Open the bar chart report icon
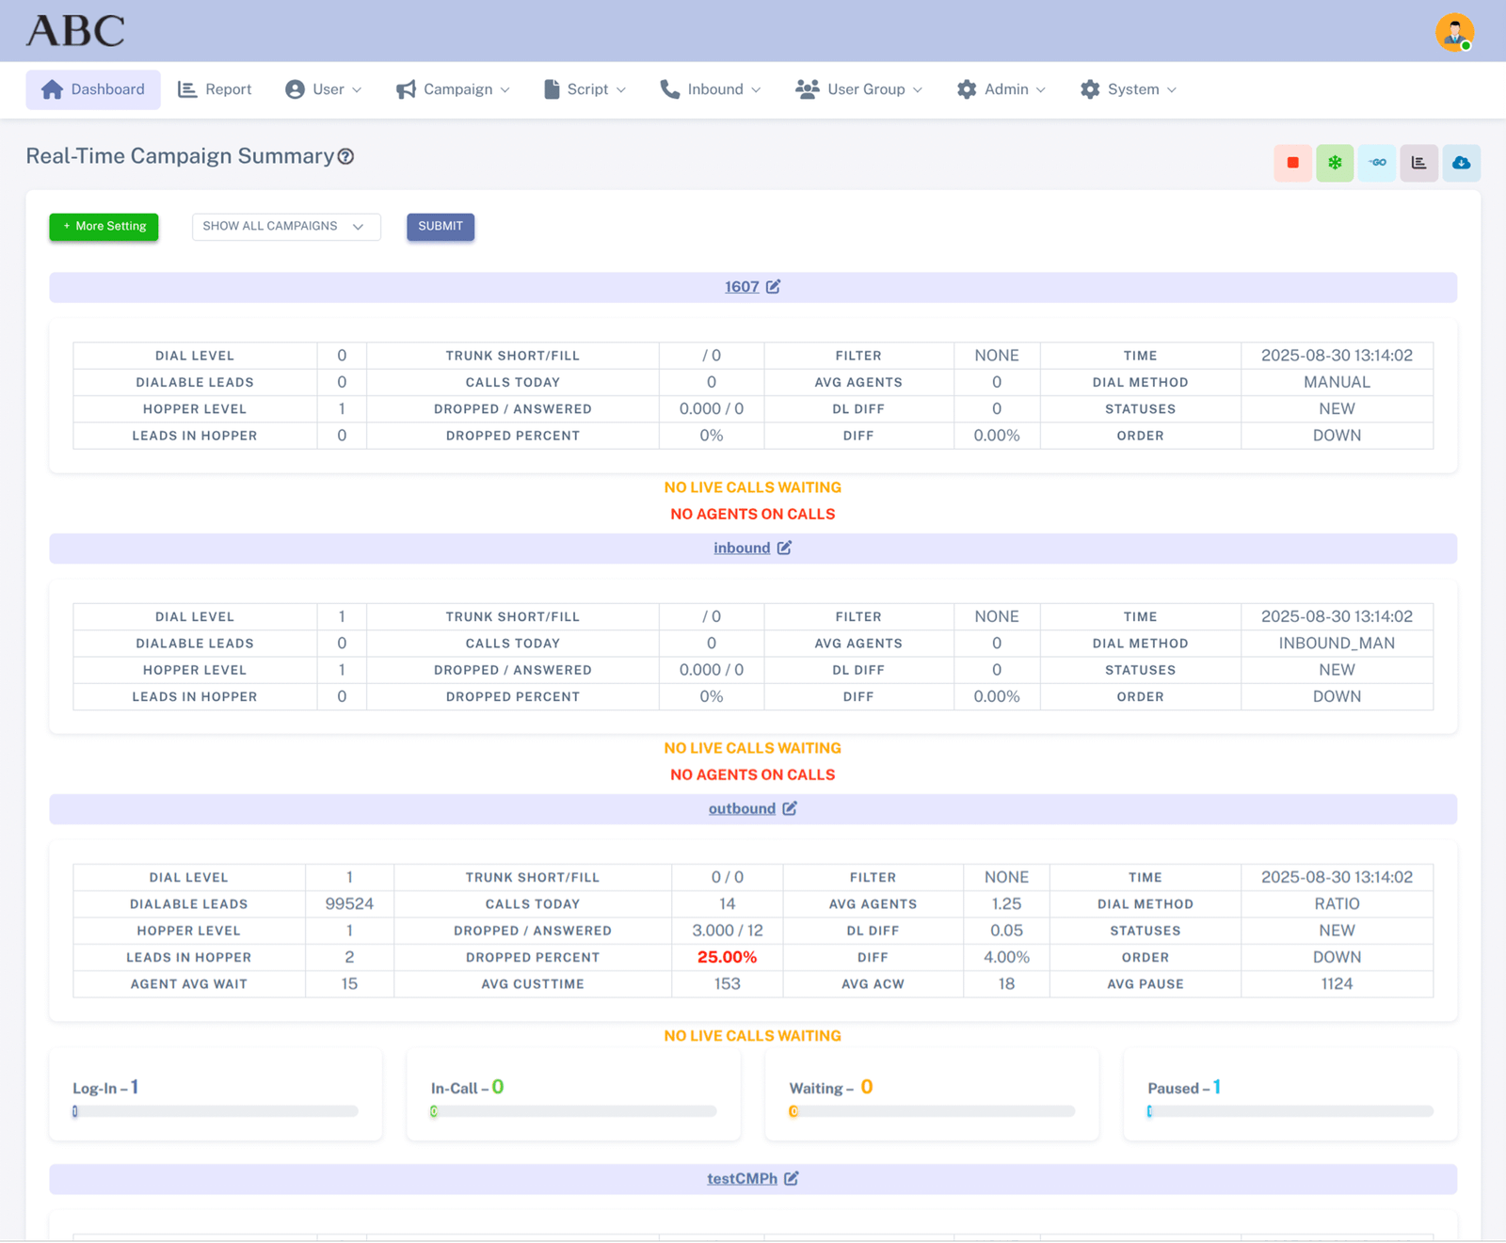The width and height of the screenshot is (1506, 1243). click(x=1419, y=163)
